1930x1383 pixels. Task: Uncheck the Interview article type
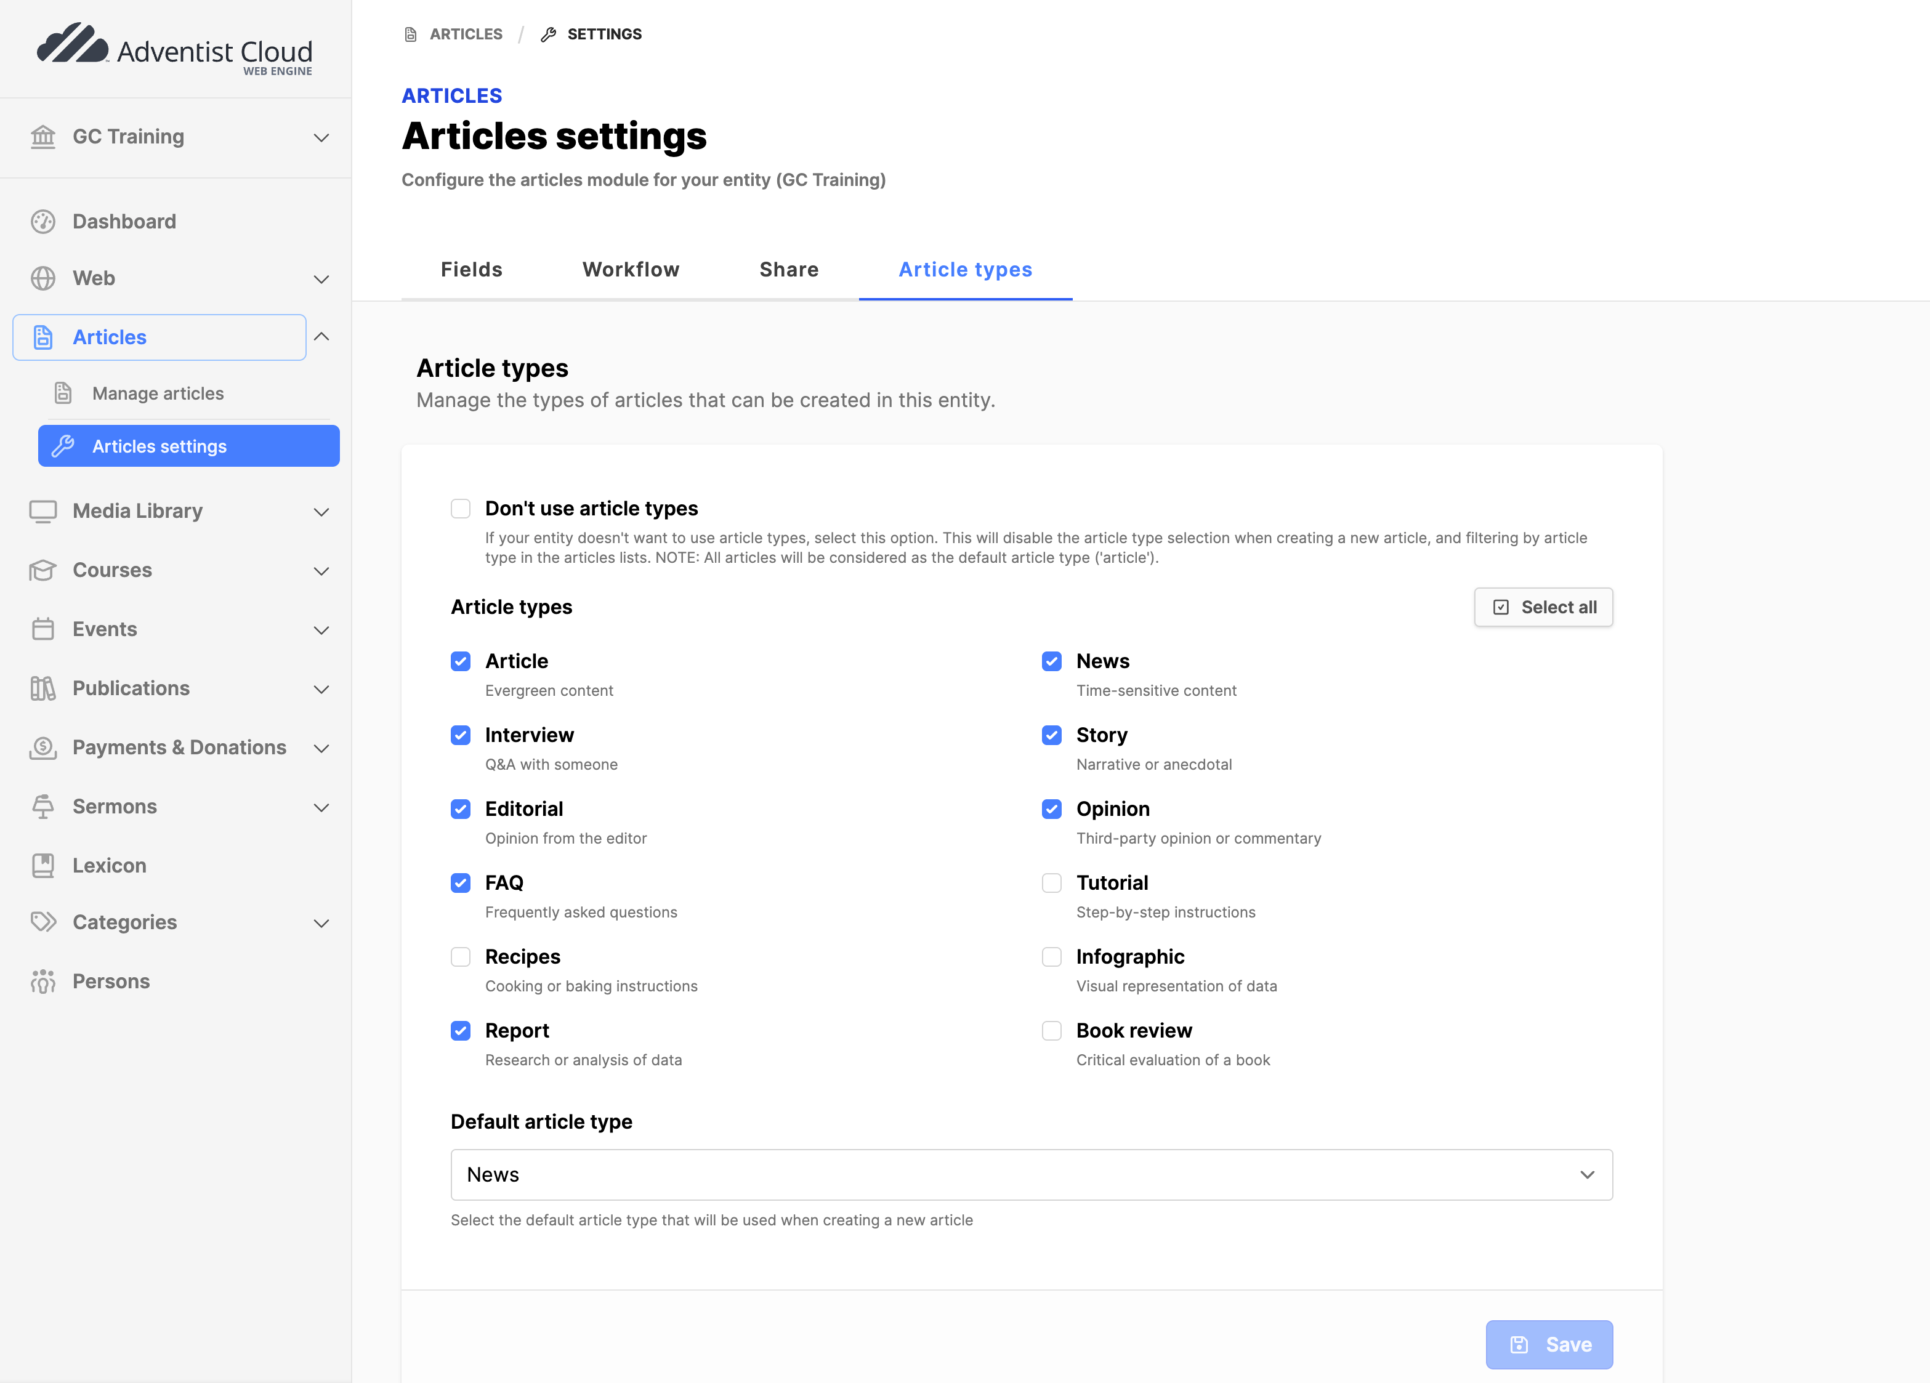pos(461,735)
